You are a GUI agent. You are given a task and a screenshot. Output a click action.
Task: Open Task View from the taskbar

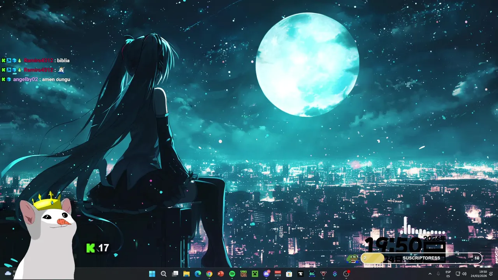click(x=175, y=274)
